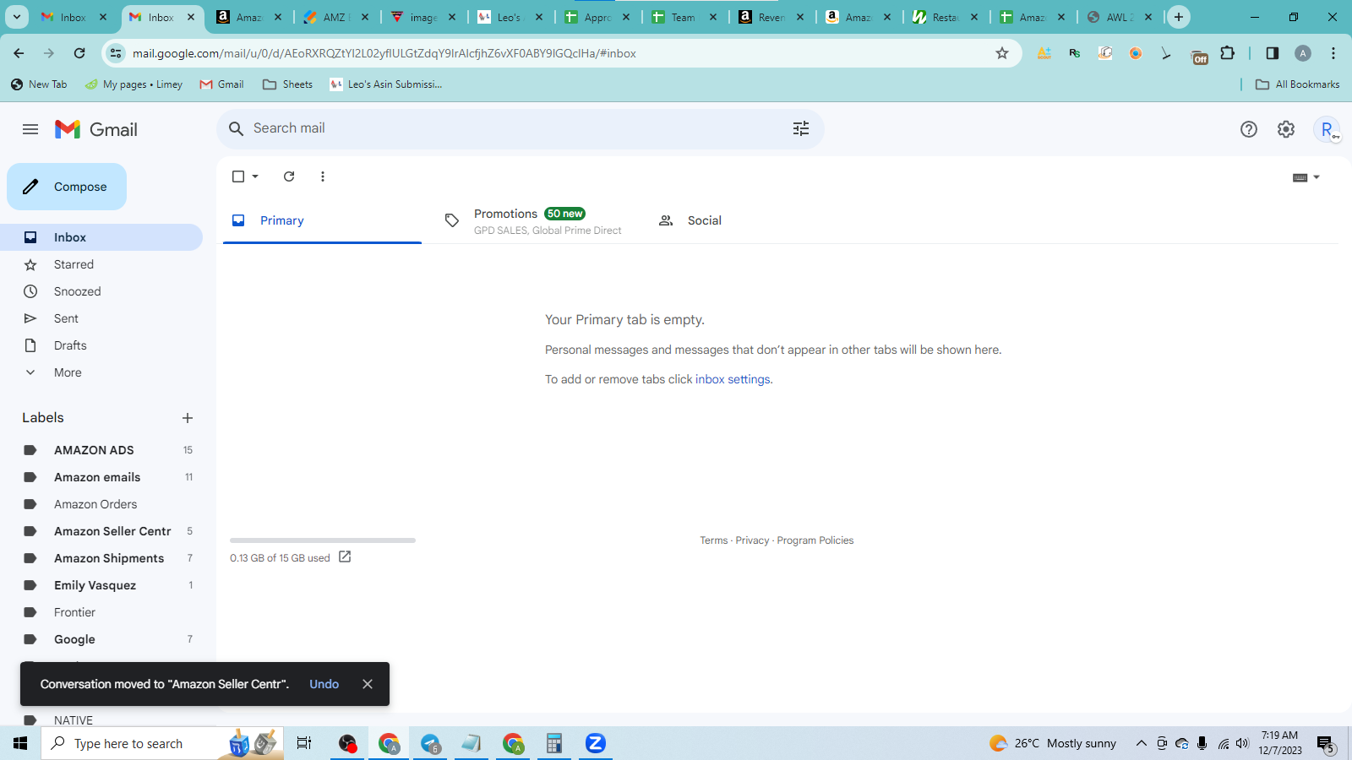Switch to the Primary inbox tab
The image size is (1352, 760).
click(x=322, y=220)
